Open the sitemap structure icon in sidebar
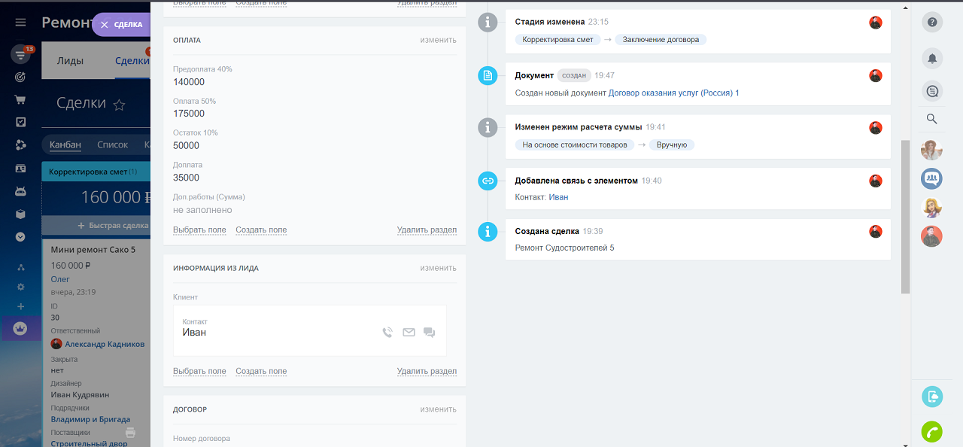Screen dimensions: 963x447 [x=20, y=267]
